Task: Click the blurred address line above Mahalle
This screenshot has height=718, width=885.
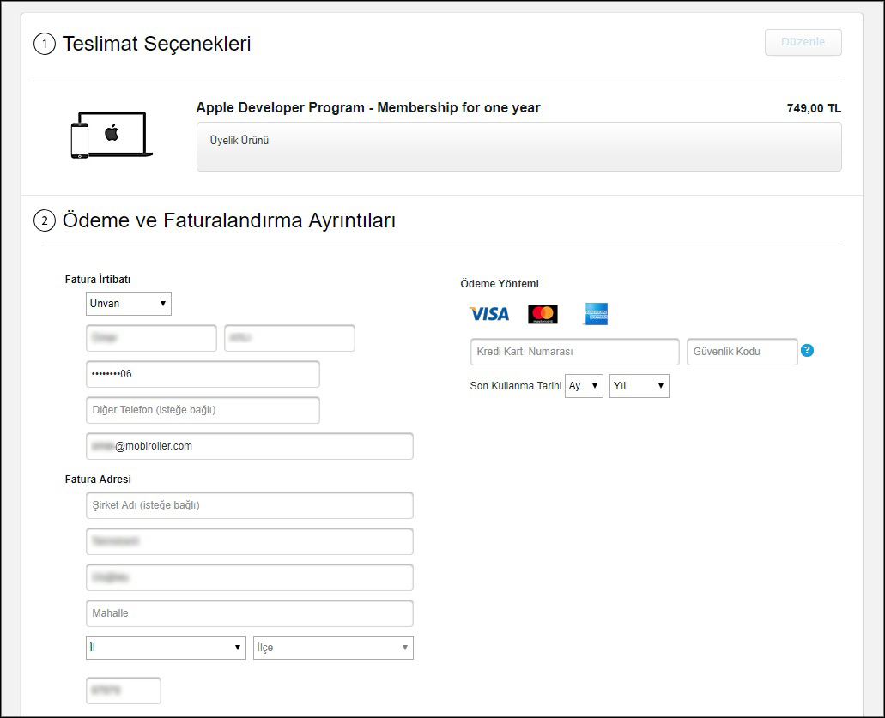Action: point(250,577)
